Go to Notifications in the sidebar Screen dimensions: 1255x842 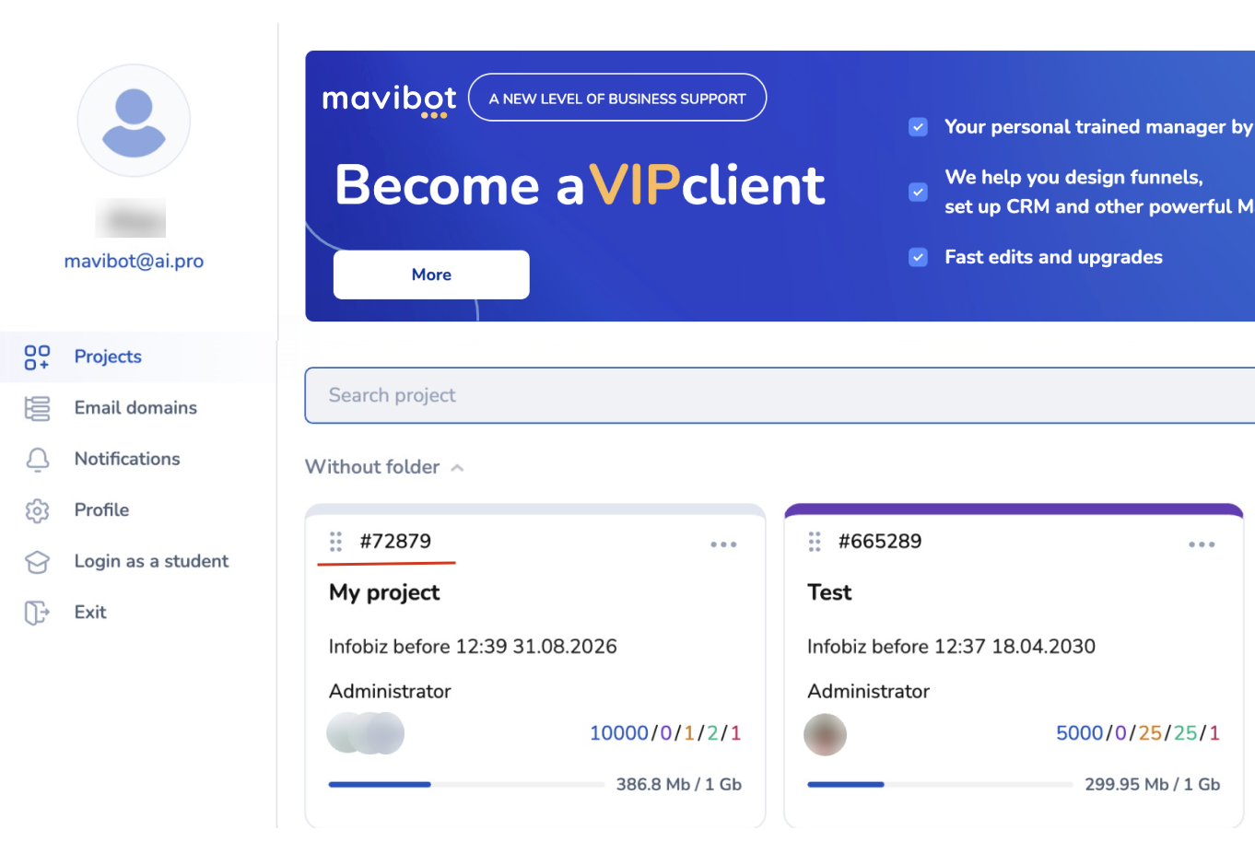(x=127, y=459)
